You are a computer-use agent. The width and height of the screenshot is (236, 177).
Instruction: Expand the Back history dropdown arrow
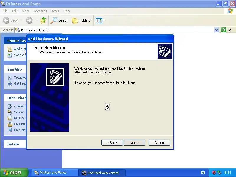pos(21,20)
